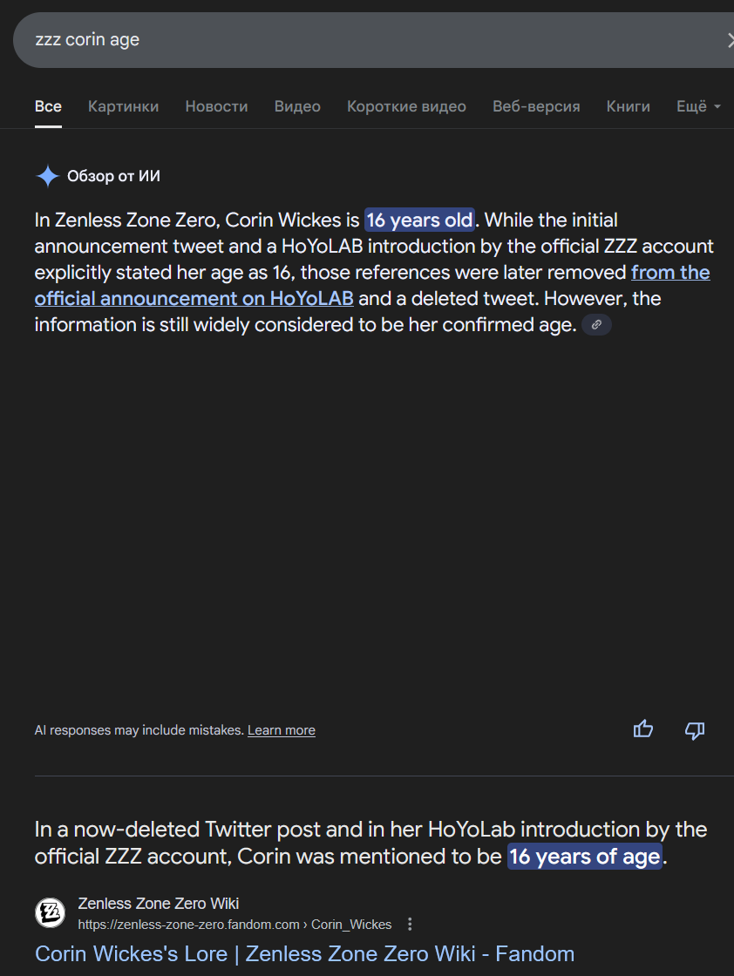Viewport: 734px width, 976px height.
Task: Open the Видео tab
Action: pyautogui.click(x=297, y=106)
